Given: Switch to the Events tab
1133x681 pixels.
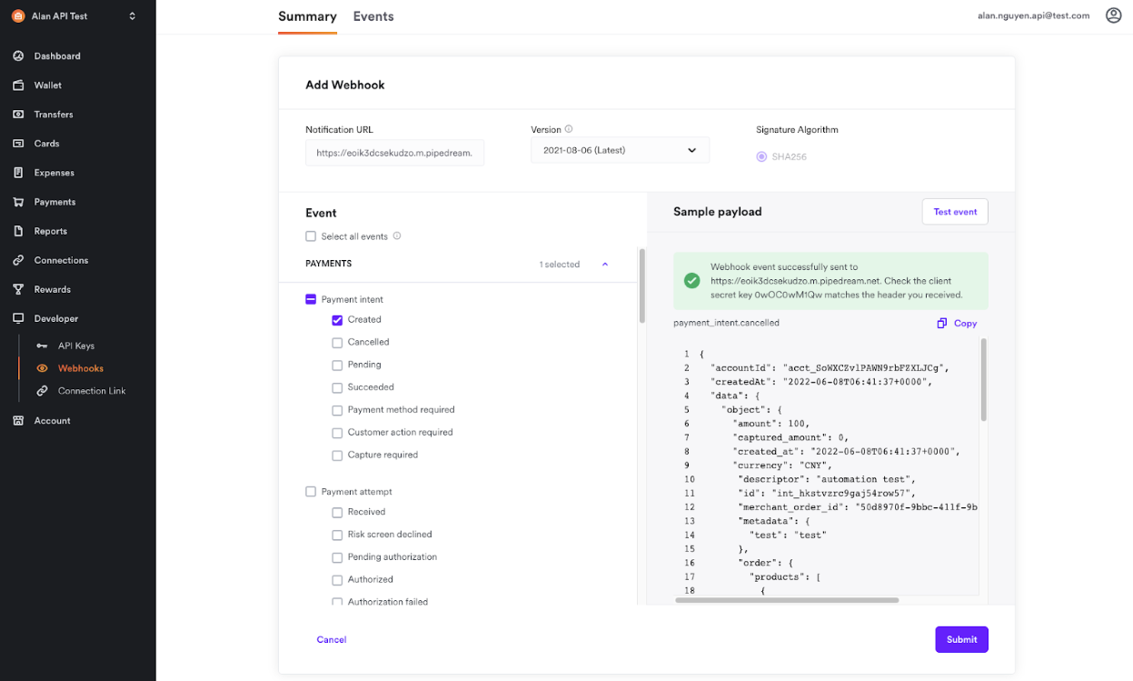Looking at the screenshot, I should (x=373, y=16).
